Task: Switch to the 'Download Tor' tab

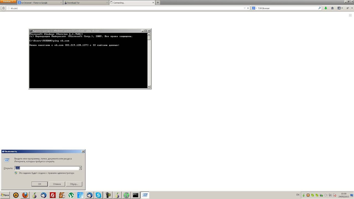Action: 86,2
